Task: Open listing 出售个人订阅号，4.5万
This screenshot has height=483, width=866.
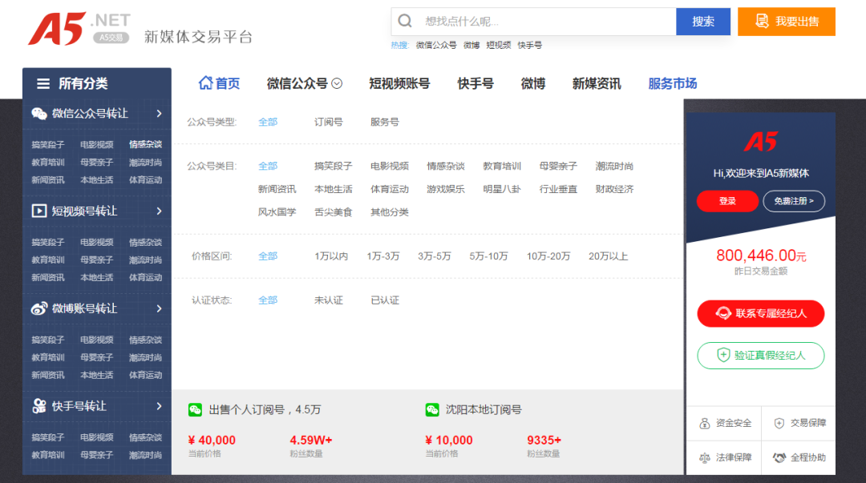Action: [265, 409]
